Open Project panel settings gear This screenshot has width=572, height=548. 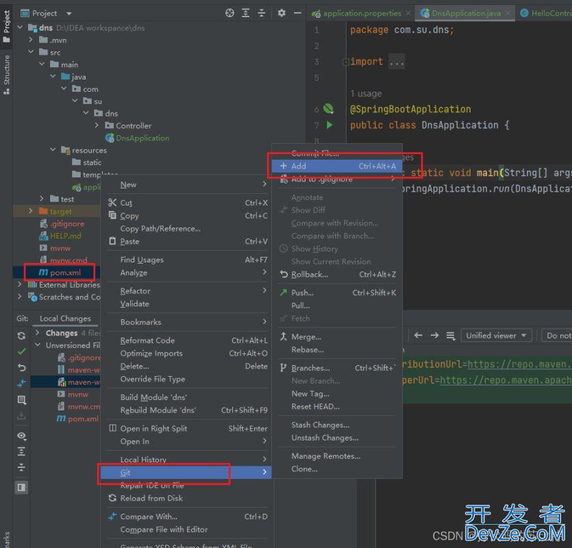point(282,13)
